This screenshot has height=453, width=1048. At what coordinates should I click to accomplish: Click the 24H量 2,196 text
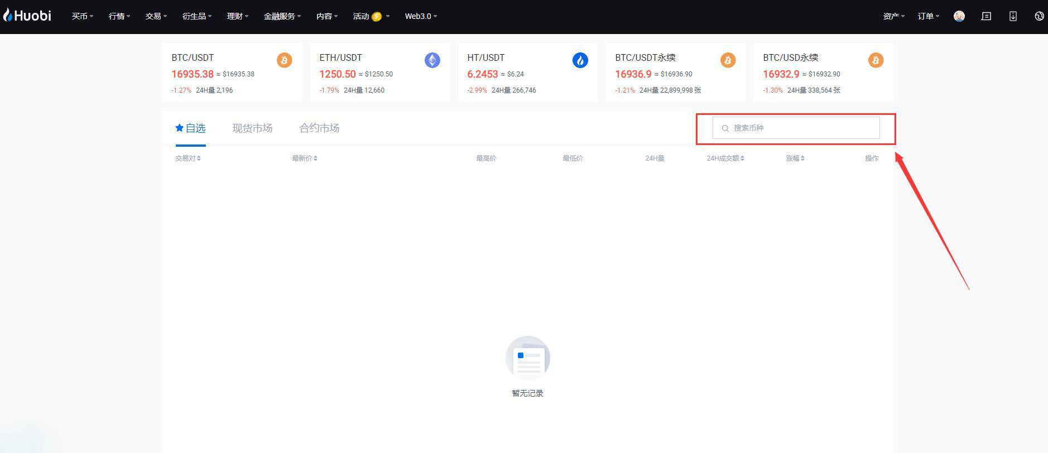214,90
